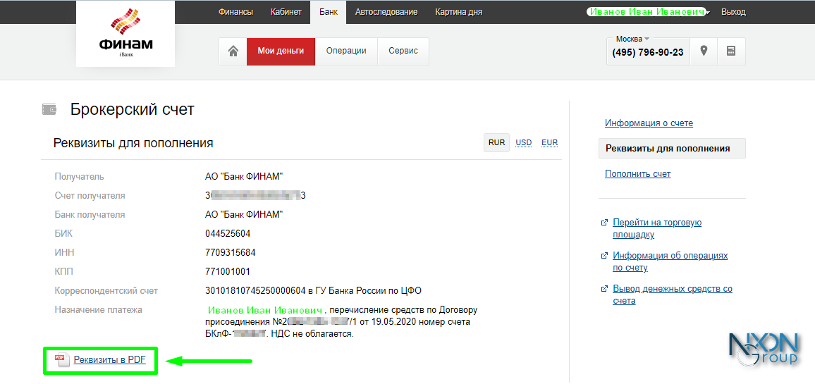Open the Картина дня menu item
Image resolution: width=815 pixels, height=384 pixels.
(459, 12)
